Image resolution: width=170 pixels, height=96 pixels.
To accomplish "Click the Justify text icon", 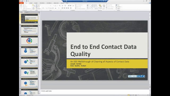I will pos(68,8).
